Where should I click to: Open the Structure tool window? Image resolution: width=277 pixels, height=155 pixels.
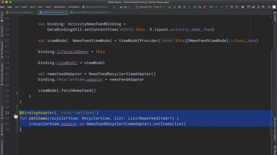2,112
